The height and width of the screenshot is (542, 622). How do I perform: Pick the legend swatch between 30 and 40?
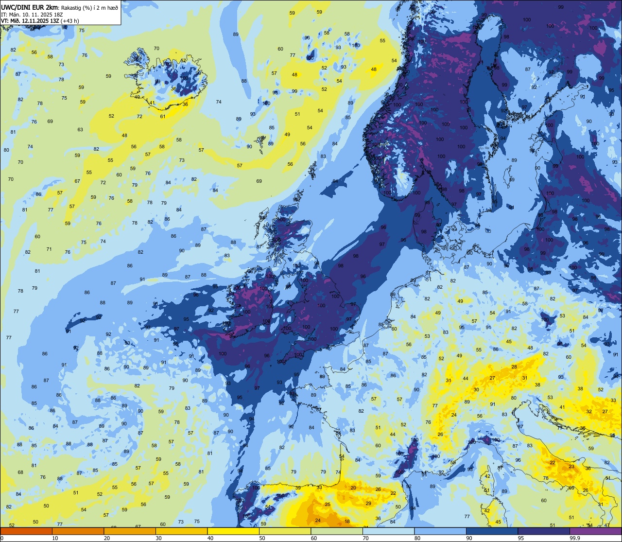pyautogui.click(x=181, y=531)
